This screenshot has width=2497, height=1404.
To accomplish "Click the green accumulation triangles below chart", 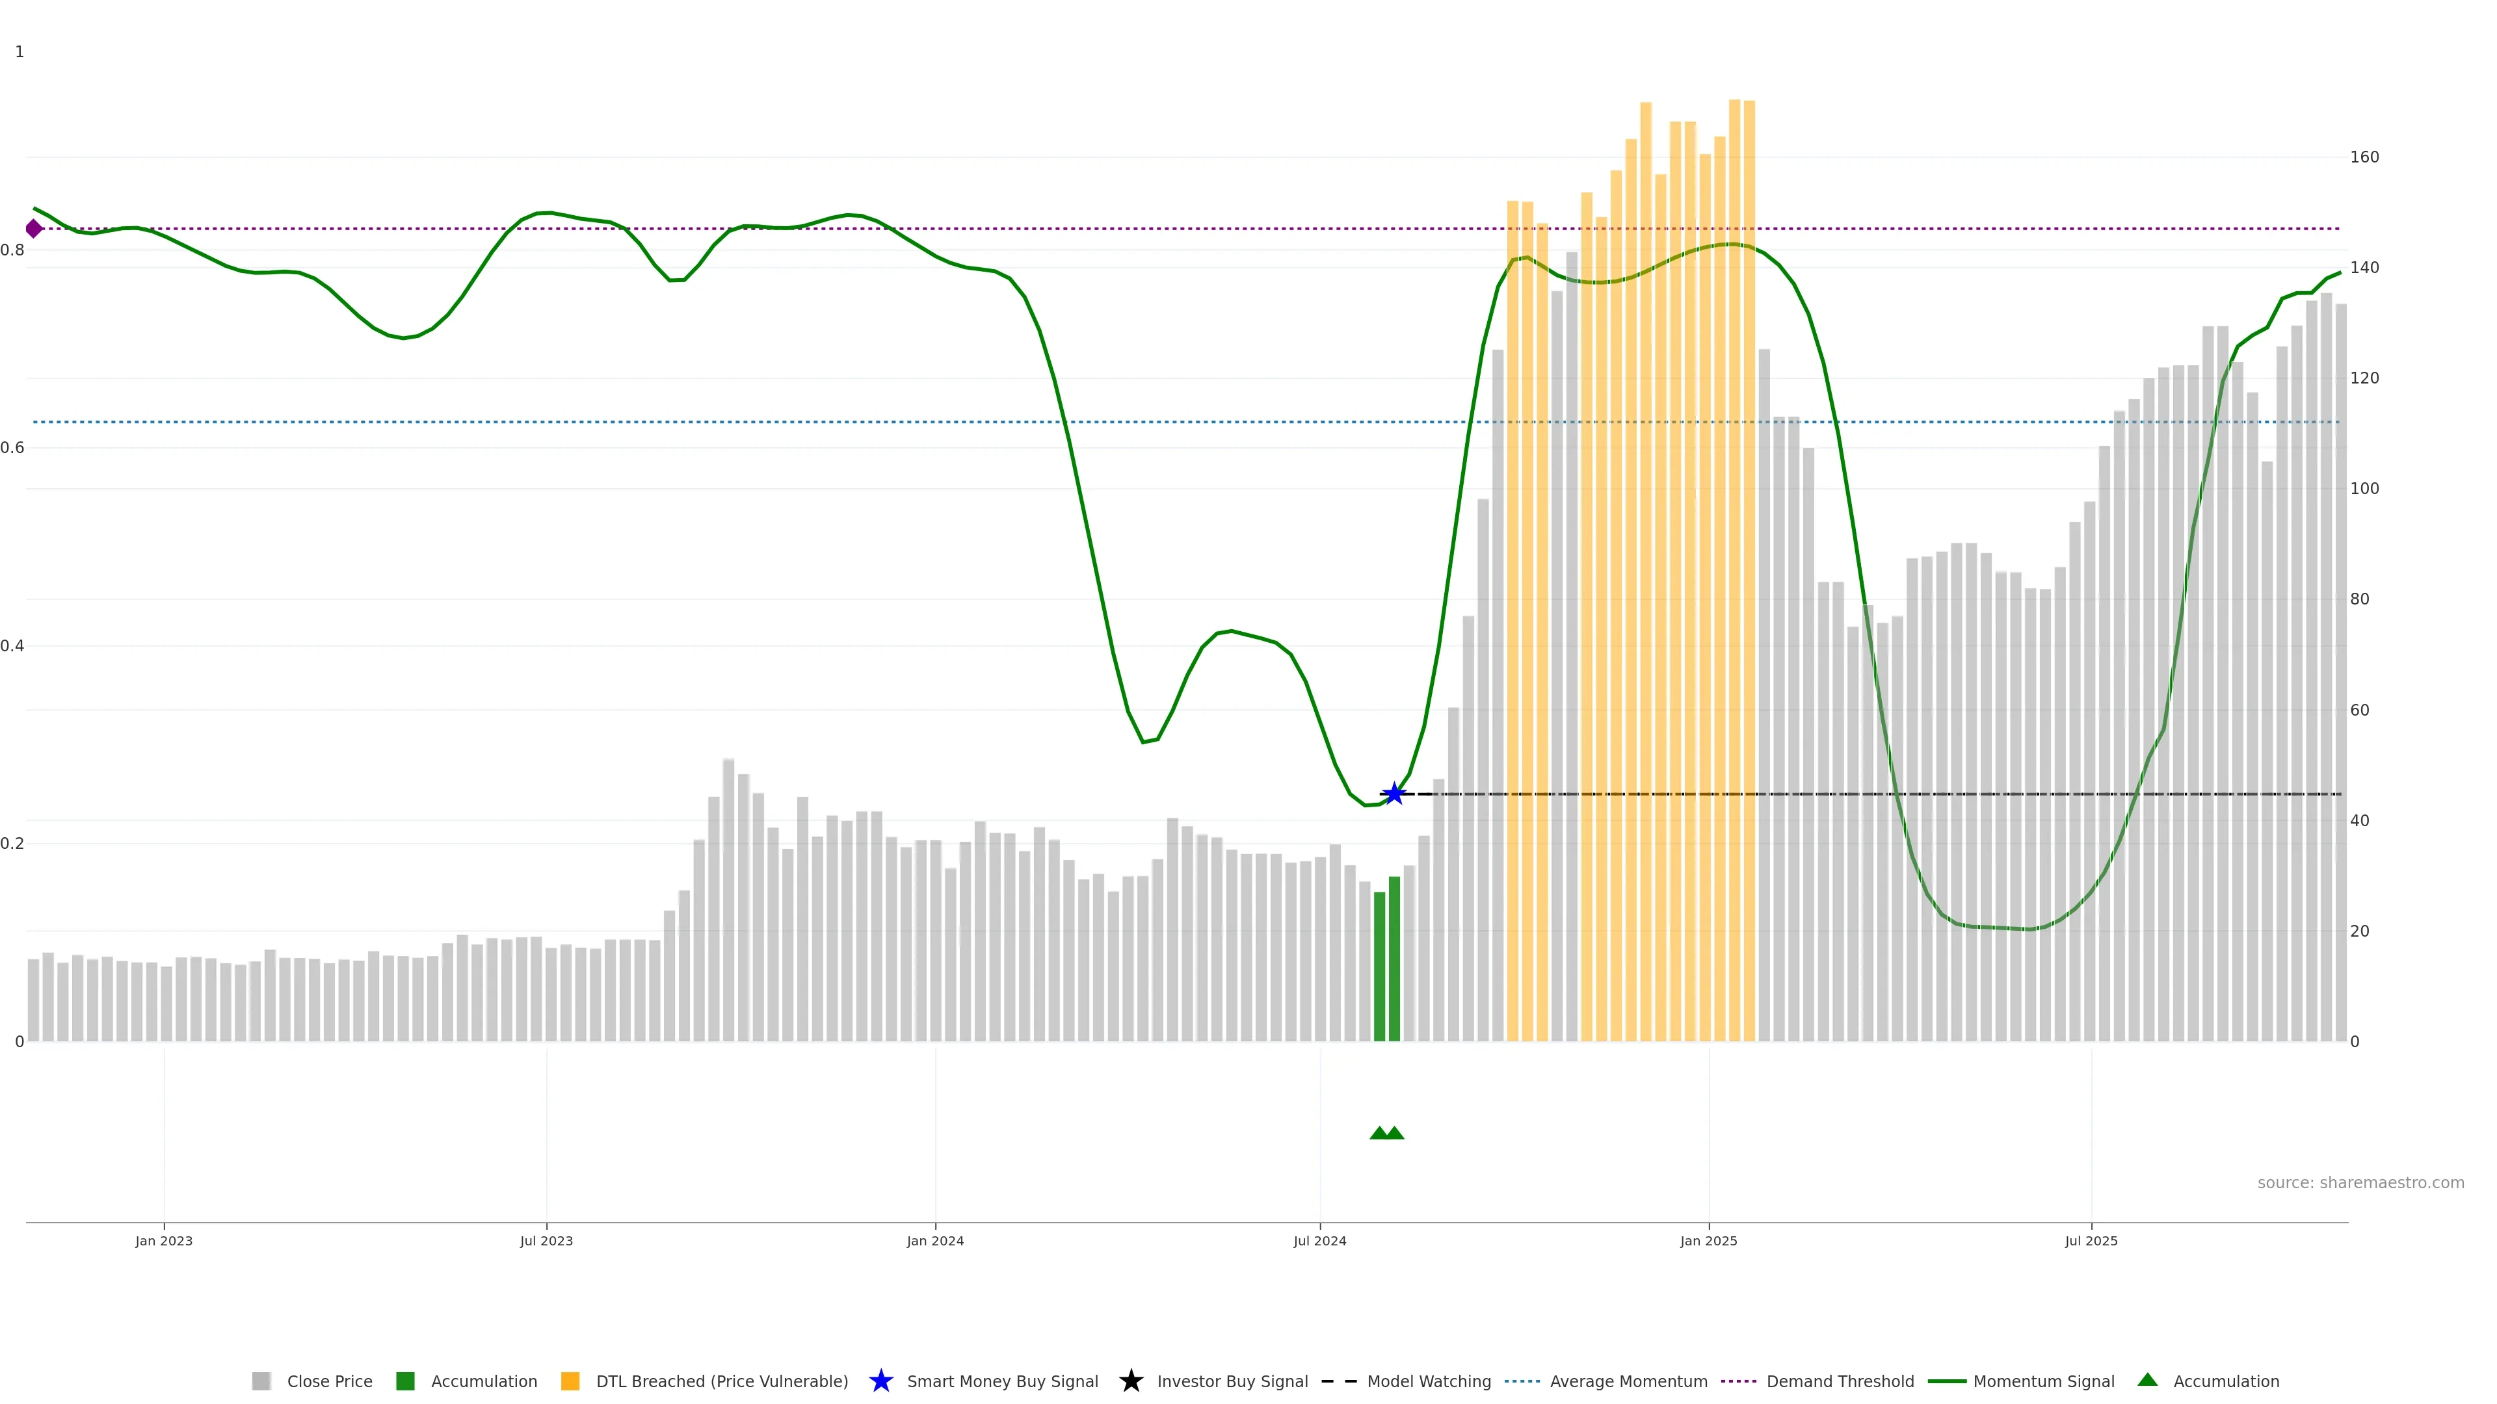I will (x=1386, y=1133).
